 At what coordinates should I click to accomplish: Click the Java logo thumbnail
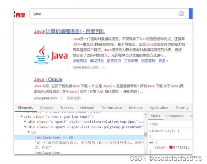click(52, 54)
